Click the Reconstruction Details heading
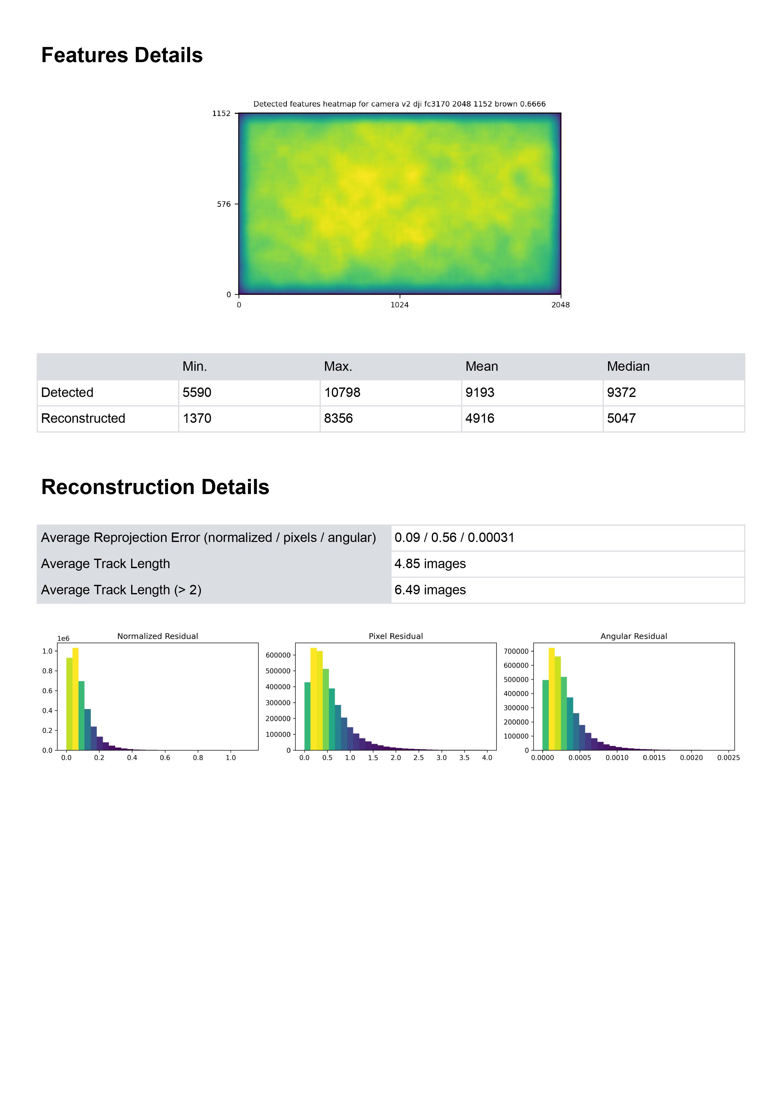This screenshot has height=1106, width=782. (155, 487)
